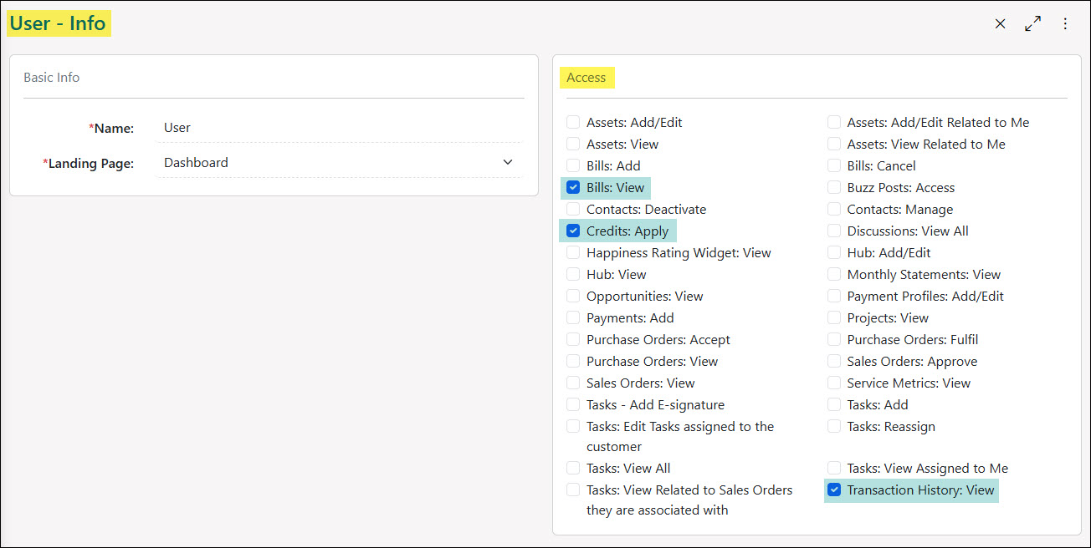
Task: Expand the User - Info dialog to fullscreen
Action: [1032, 23]
